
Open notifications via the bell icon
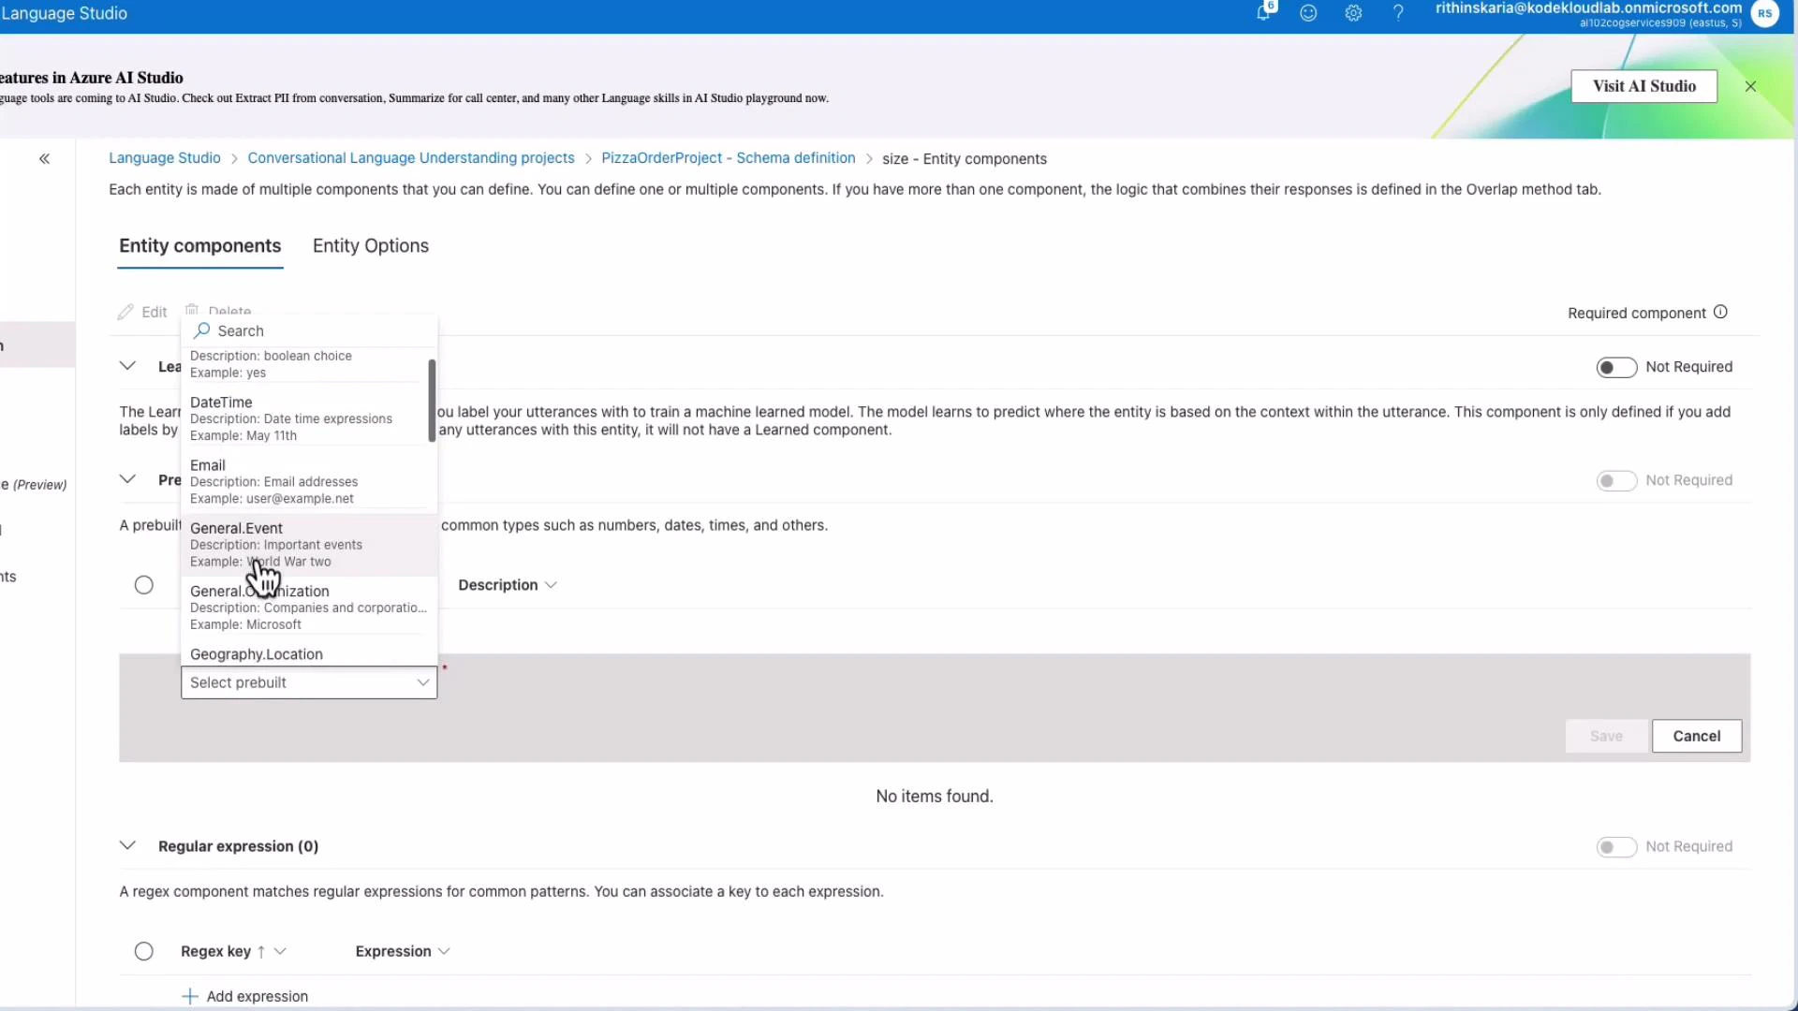(1263, 13)
